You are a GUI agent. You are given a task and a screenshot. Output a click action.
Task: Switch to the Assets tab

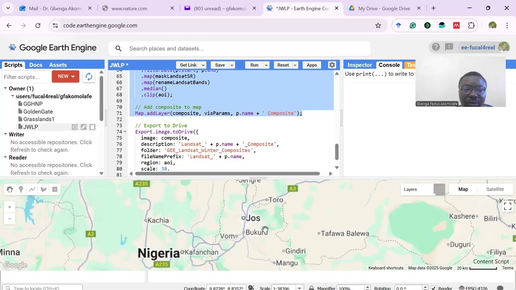point(58,65)
